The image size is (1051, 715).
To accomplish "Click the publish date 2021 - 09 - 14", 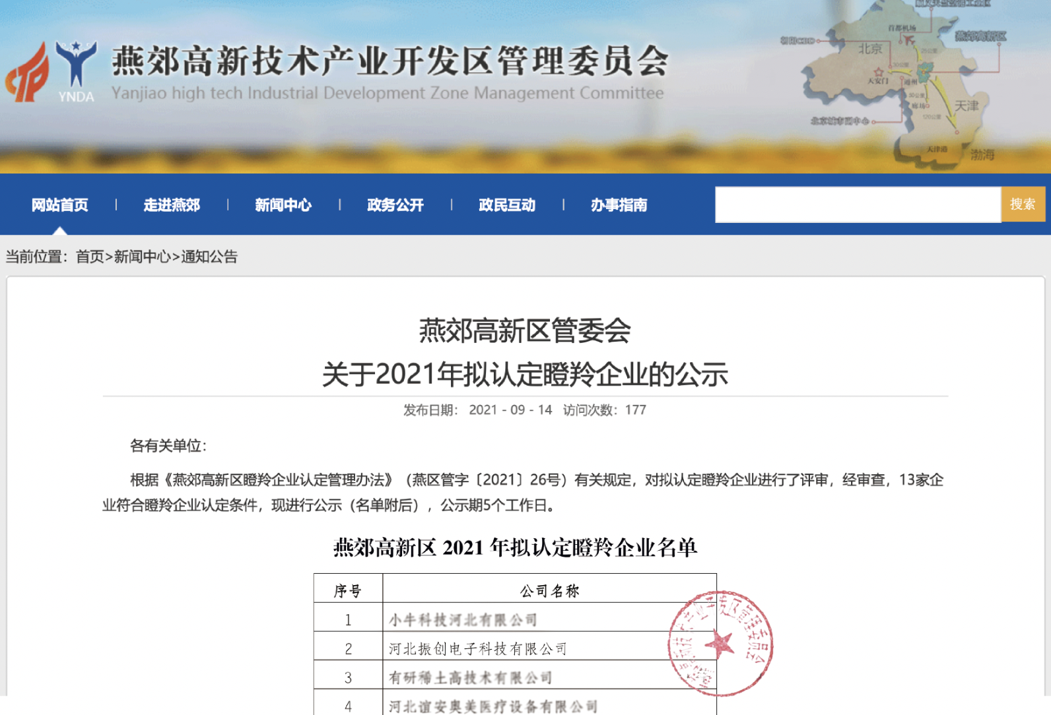I will tap(510, 410).
